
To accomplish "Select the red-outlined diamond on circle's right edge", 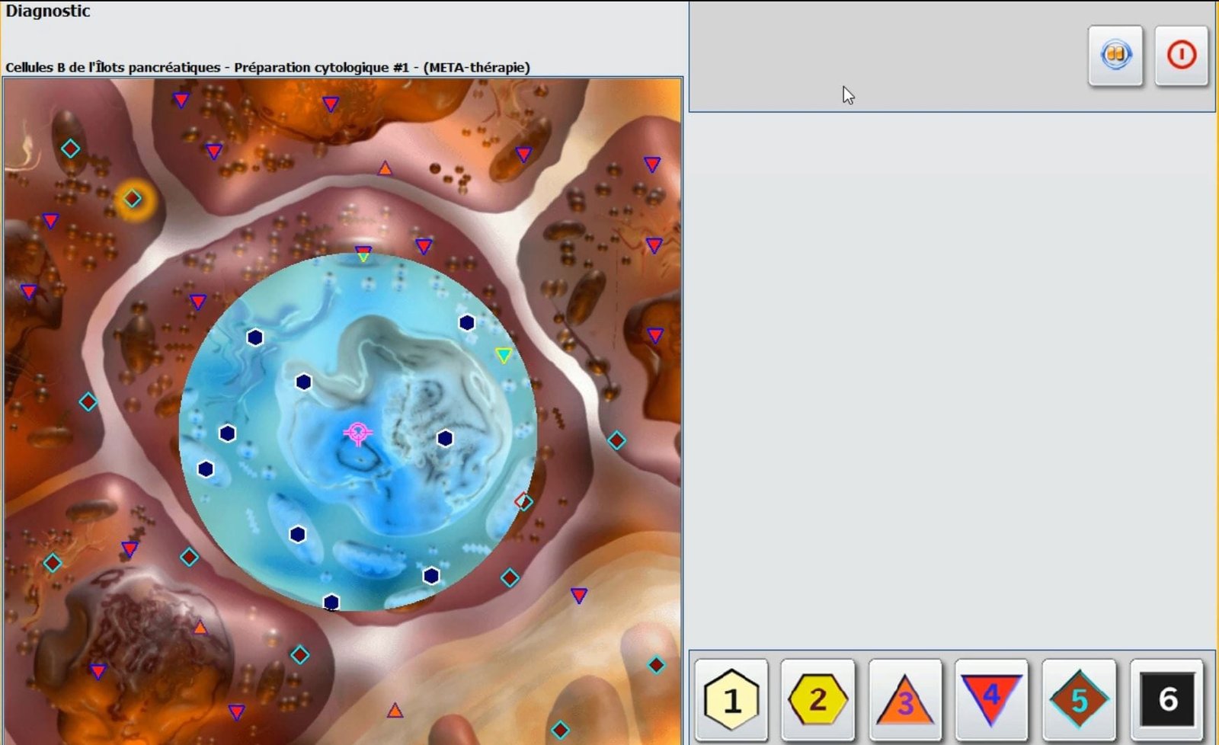I will [523, 501].
